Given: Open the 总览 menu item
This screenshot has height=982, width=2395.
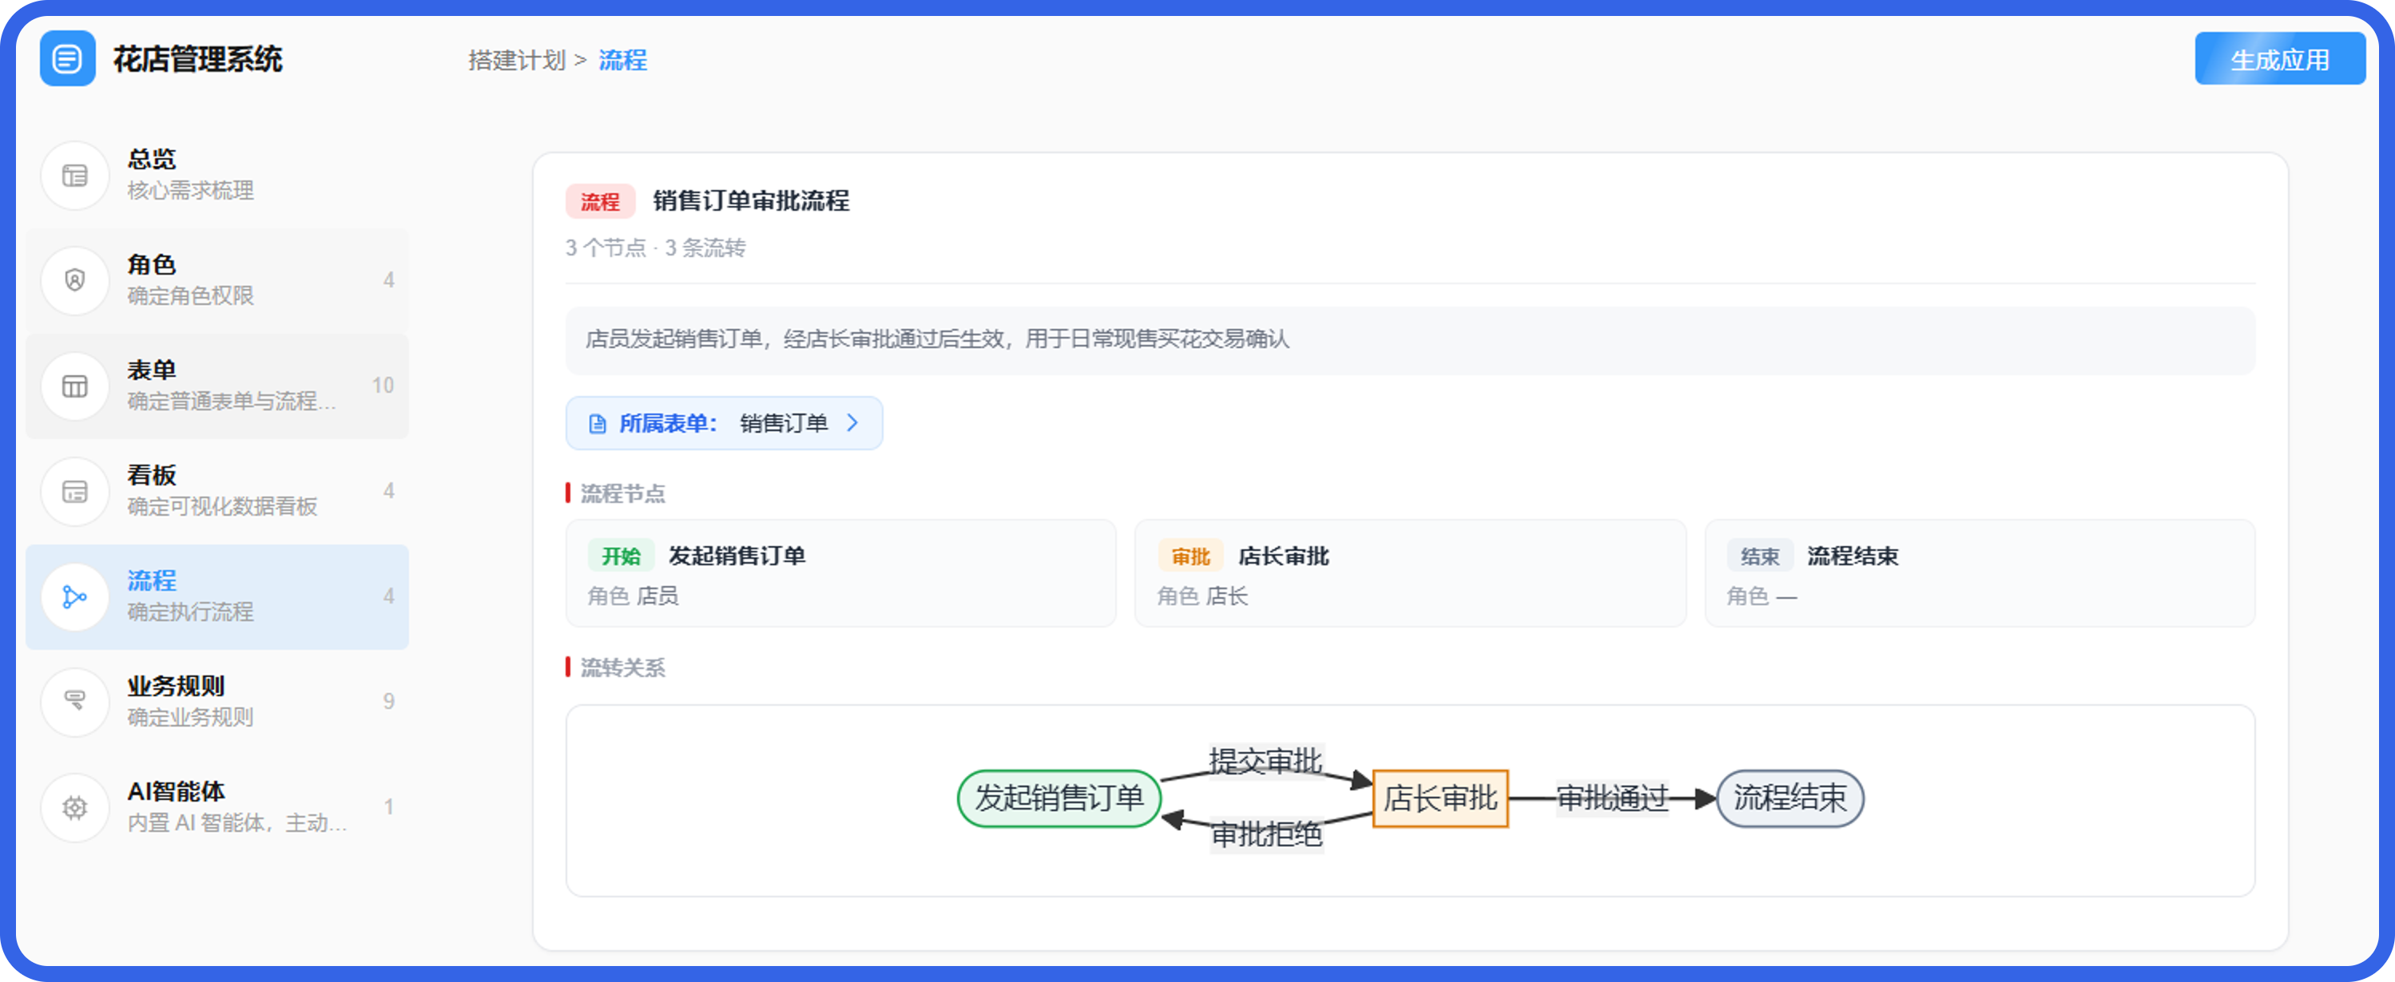Looking at the screenshot, I should pos(216,175).
